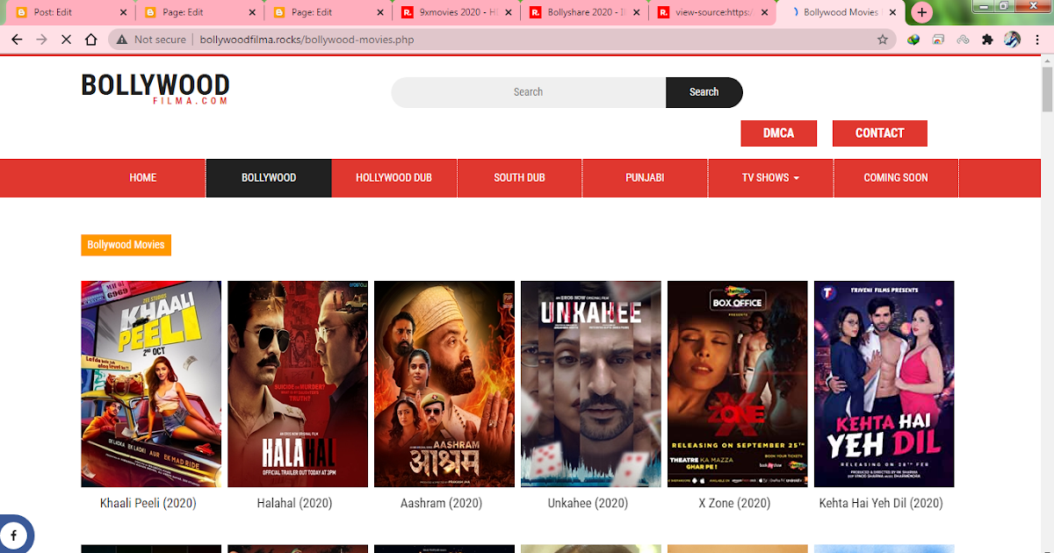Go back using the browser back arrow
The width and height of the screenshot is (1054, 553).
[x=17, y=39]
